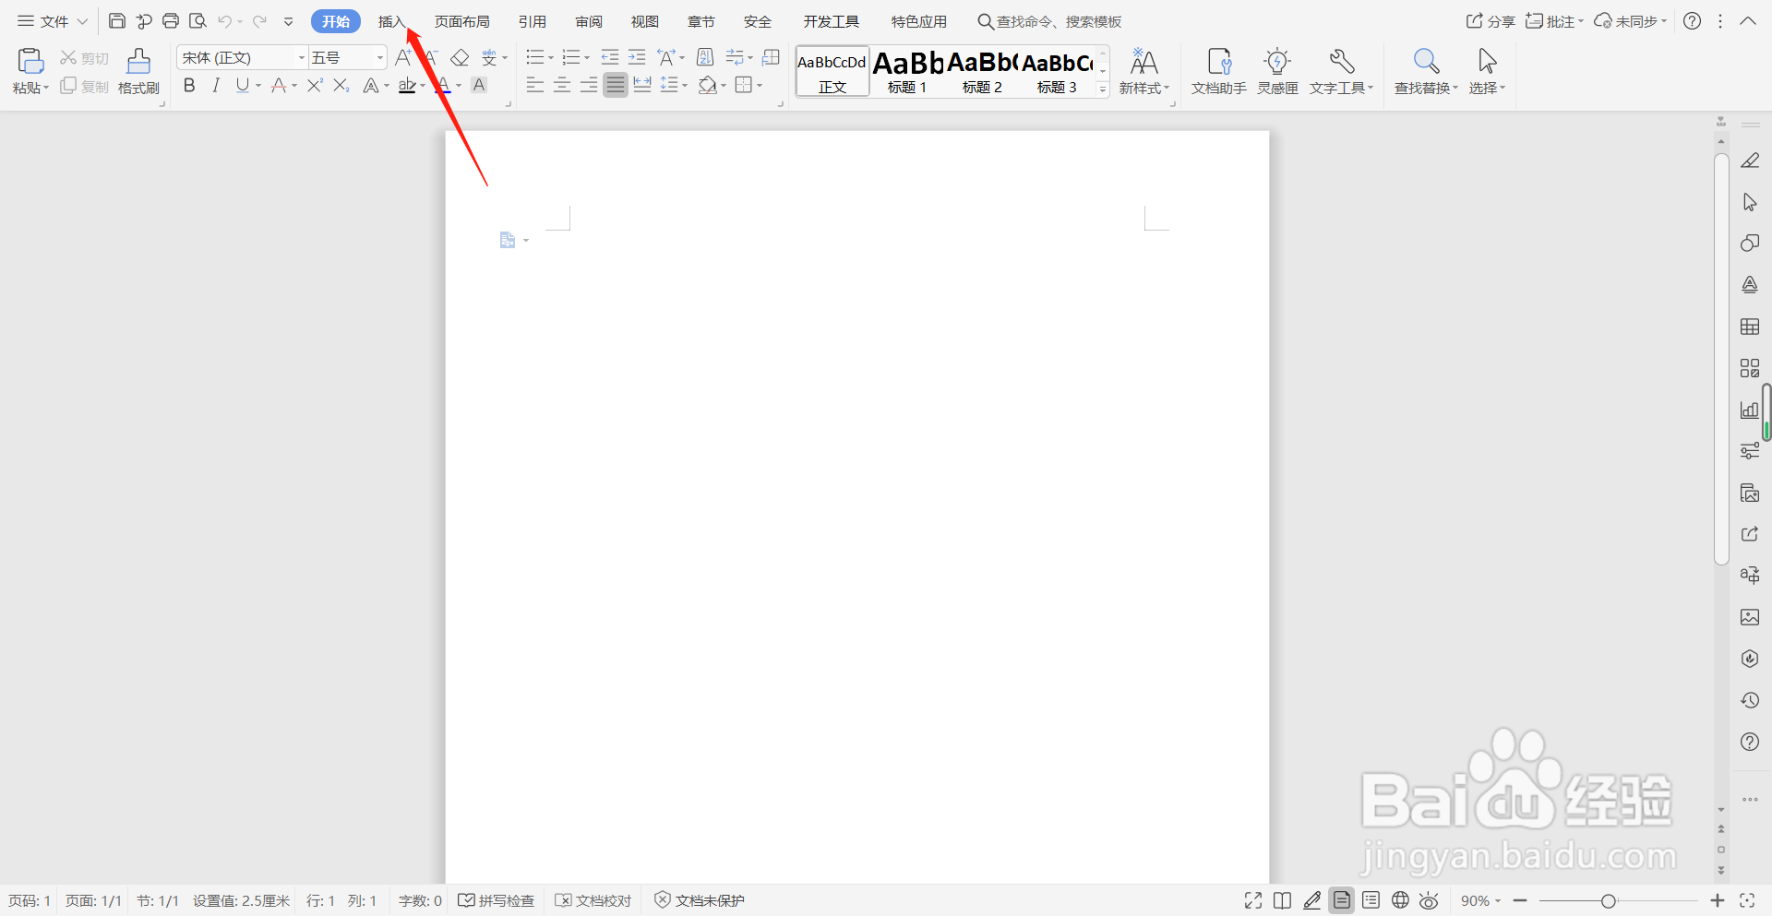Click the Undo arrow icon

coord(224,21)
